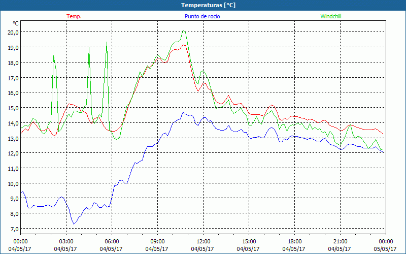Click the 9,0 y-axis value
Viewport: 406px width, 254px height.
click(15, 199)
